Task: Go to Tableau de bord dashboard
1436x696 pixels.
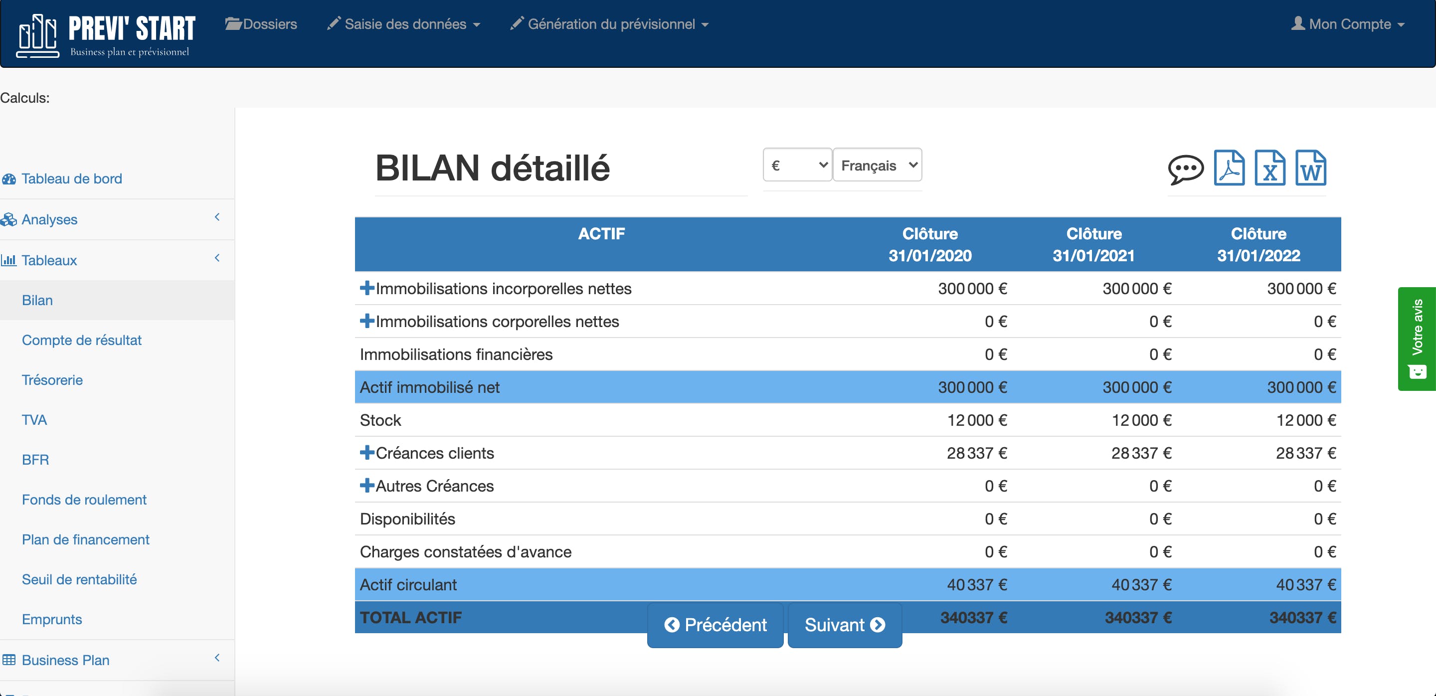Action: pyautogui.click(x=71, y=178)
